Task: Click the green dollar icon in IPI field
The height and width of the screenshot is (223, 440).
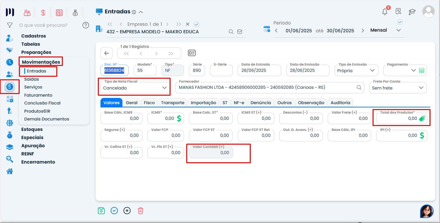Action: tap(422, 135)
